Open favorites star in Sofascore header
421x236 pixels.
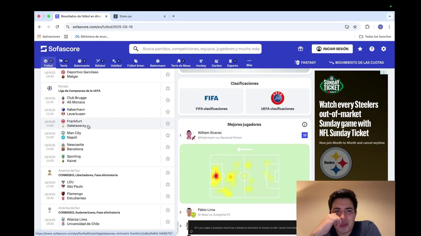(360, 49)
